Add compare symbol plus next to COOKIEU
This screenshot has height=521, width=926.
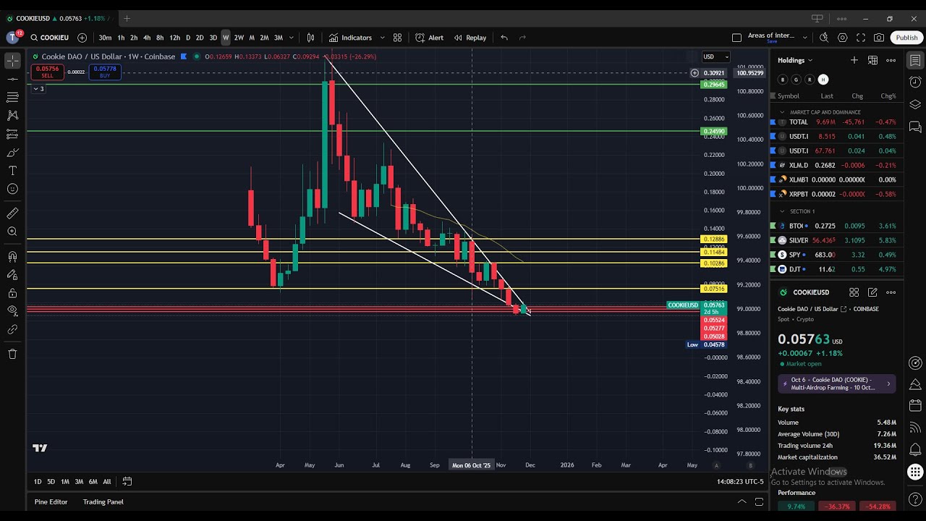pos(82,38)
